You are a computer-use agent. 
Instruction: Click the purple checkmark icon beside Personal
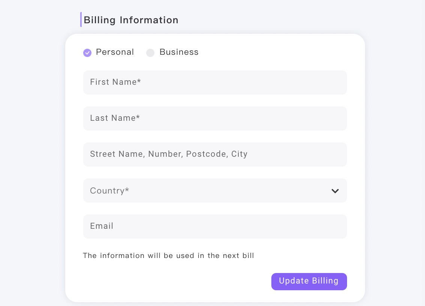coord(87,52)
